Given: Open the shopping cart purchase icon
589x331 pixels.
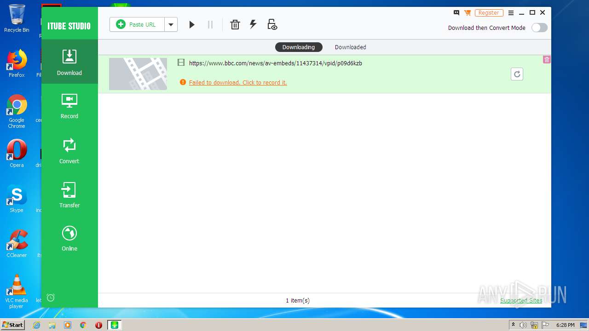Looking at the screenshot, I should [468, 13].
